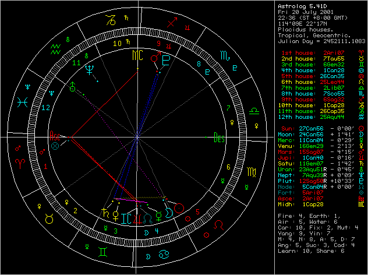Viewport: 368px width, 275px height.
Task: Click the Leo sign glyph in the outer ring
Action: (219, 225)
